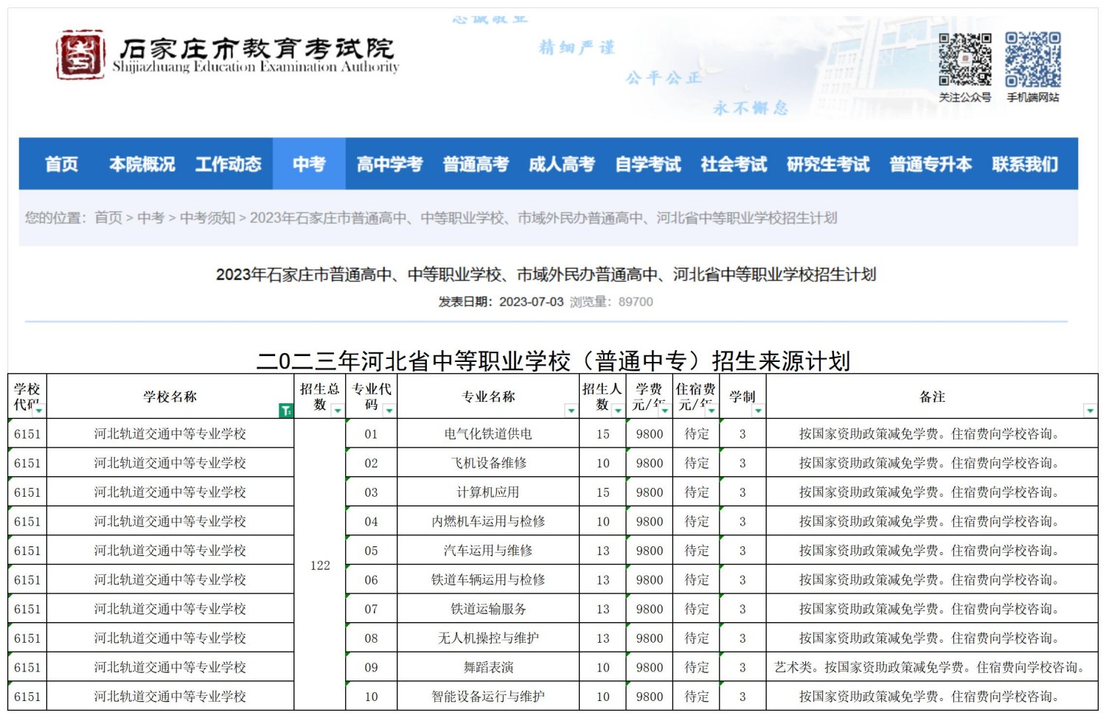The width and height of the screenshot is (1106, 718).
Task: Open the 招生总数 column filter dropdown
Action: click(337, 411)
